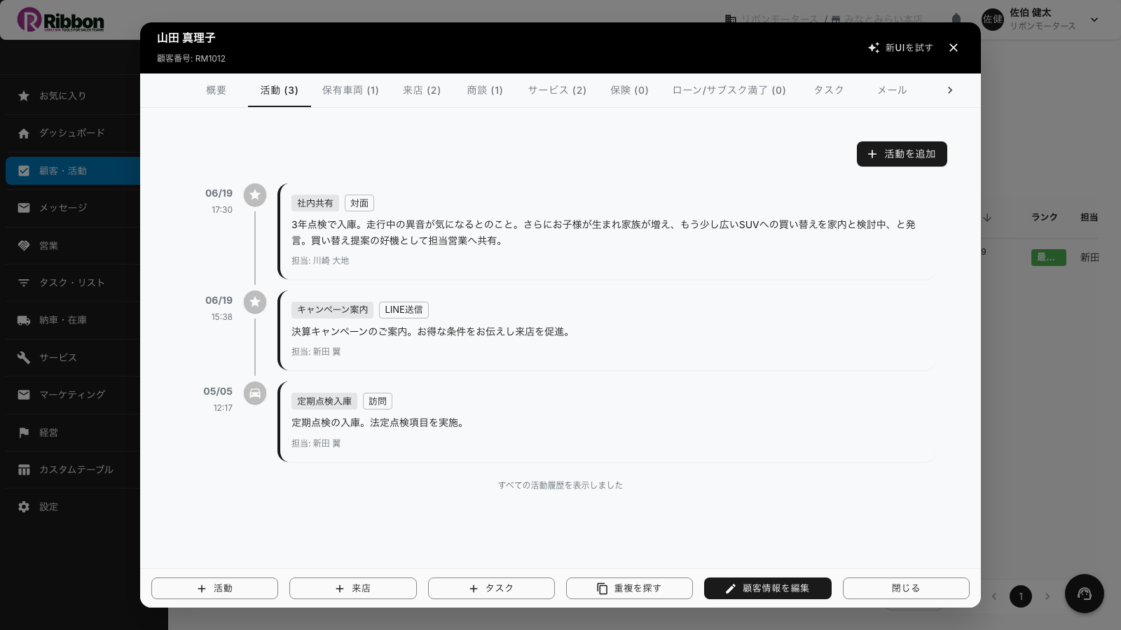Screen dimensions: 1121x630
Task: Switch to 来店 (2) tab
Action: click(422, 90)
